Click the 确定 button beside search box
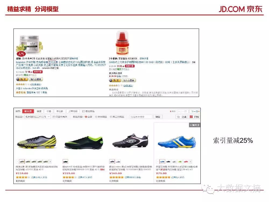The image size is (269, 202). tap(158, 117)
